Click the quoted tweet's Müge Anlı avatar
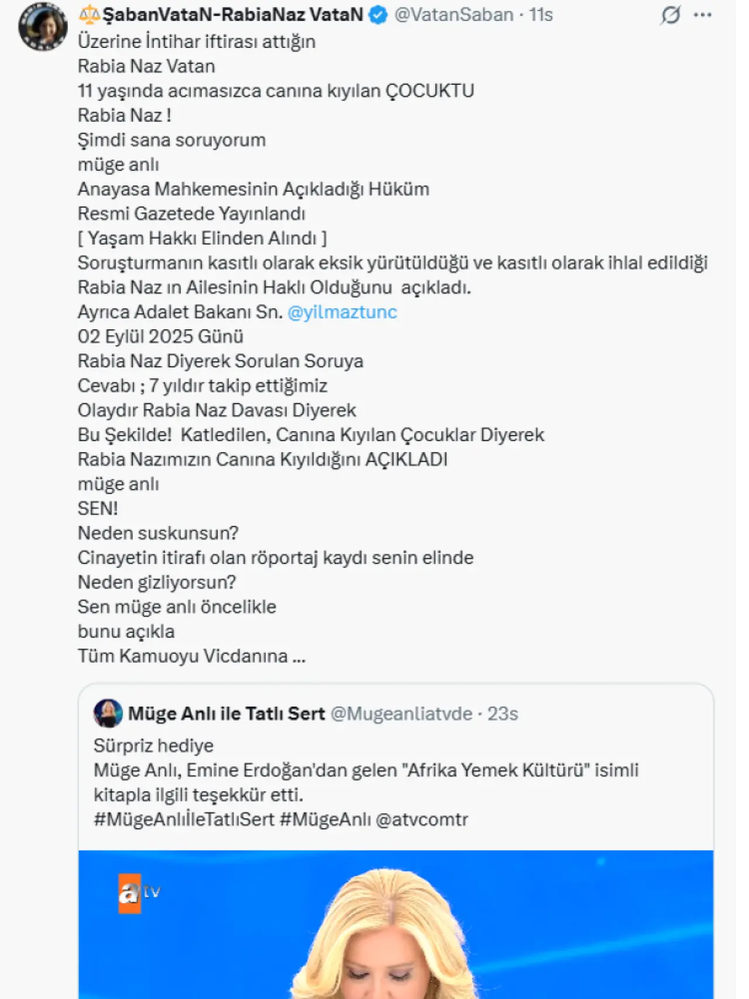 (x=108, y=713)
